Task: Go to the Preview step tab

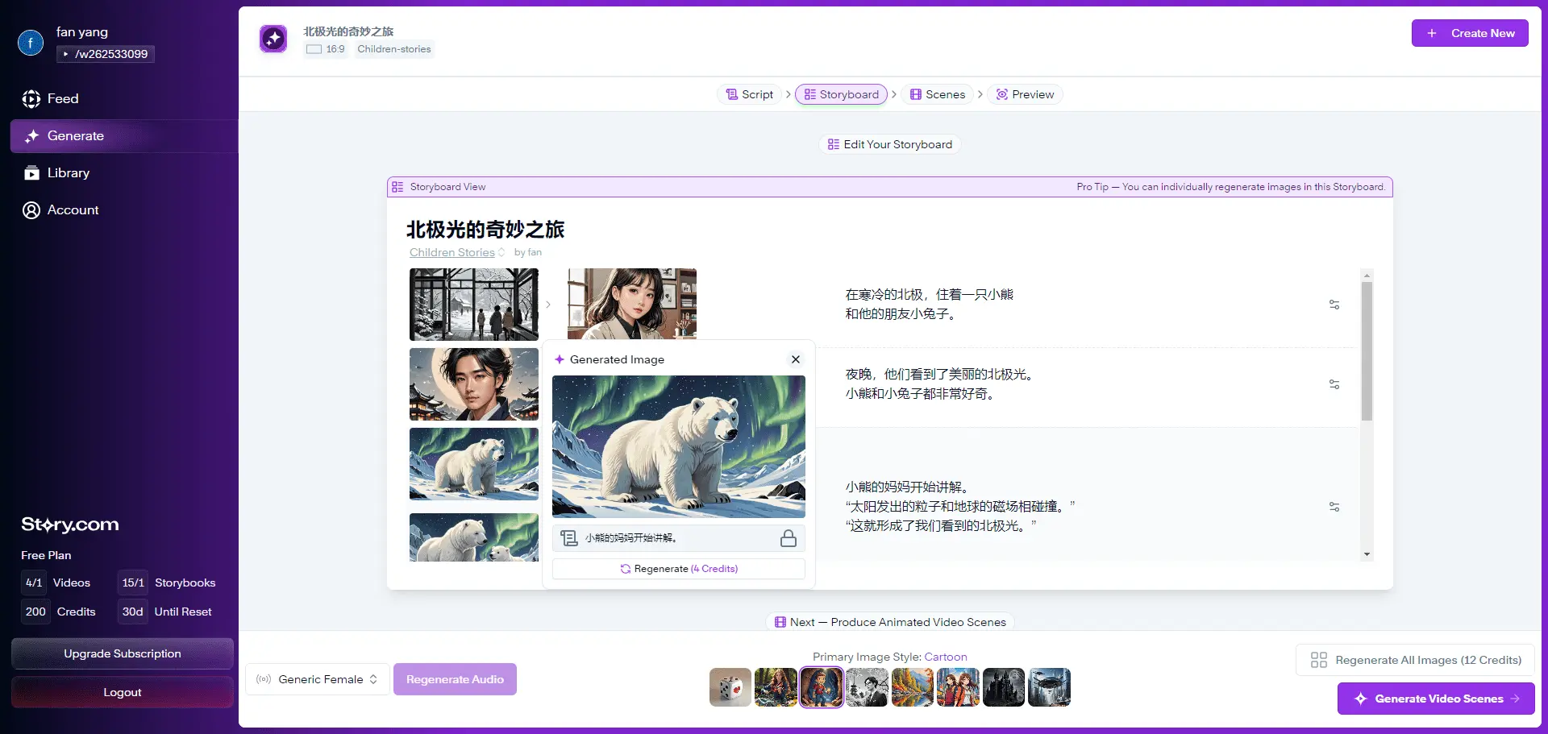Action: click(1025, 94)
